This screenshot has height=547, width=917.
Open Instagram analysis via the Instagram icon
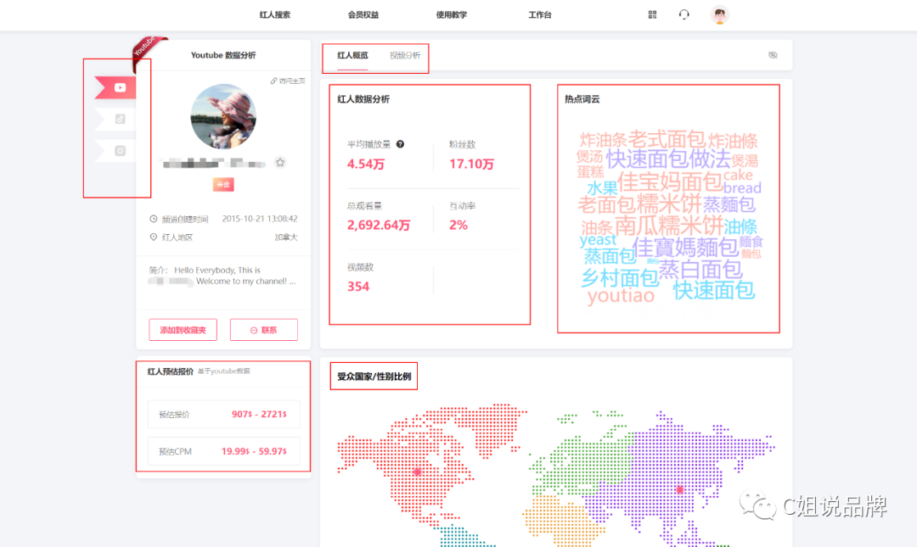click(x=120, y=150)
